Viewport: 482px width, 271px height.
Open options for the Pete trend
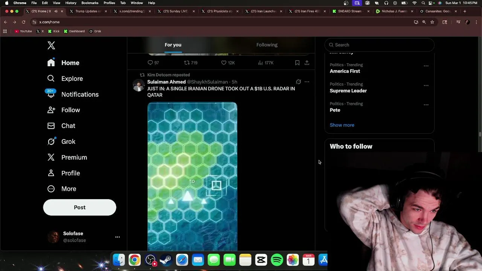click(x=426, y=105)
